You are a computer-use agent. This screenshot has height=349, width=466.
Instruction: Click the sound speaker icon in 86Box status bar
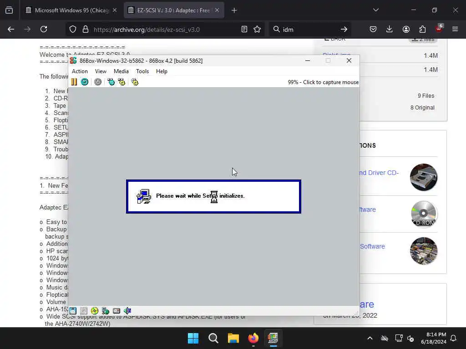[127, 311]
